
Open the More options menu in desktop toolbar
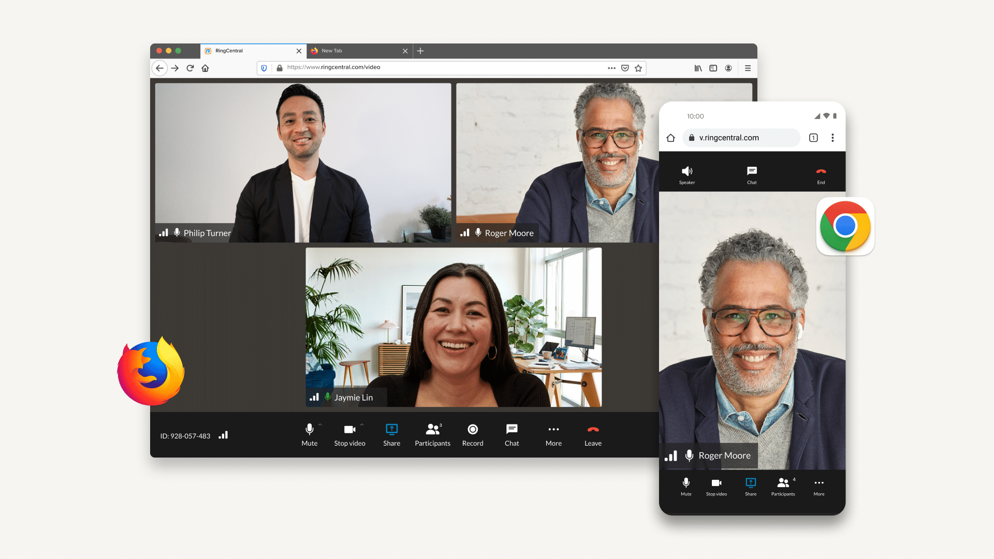tap(553, 429)
